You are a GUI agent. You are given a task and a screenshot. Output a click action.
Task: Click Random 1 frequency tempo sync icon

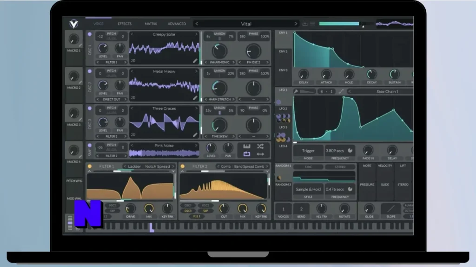[350, 189]
